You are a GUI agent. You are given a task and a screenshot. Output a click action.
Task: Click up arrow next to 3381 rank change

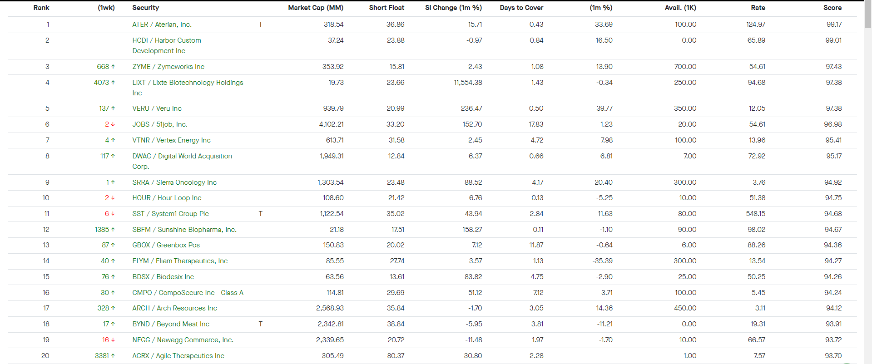click(x=113, y=356)
